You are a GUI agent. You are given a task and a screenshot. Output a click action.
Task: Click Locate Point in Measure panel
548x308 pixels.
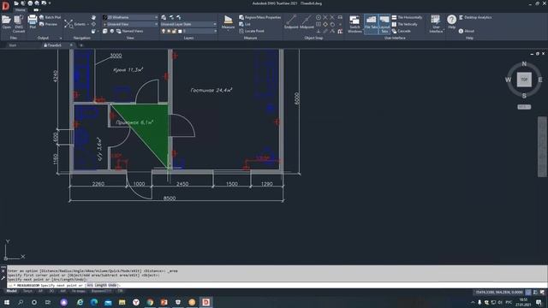(x=251, y=31)
